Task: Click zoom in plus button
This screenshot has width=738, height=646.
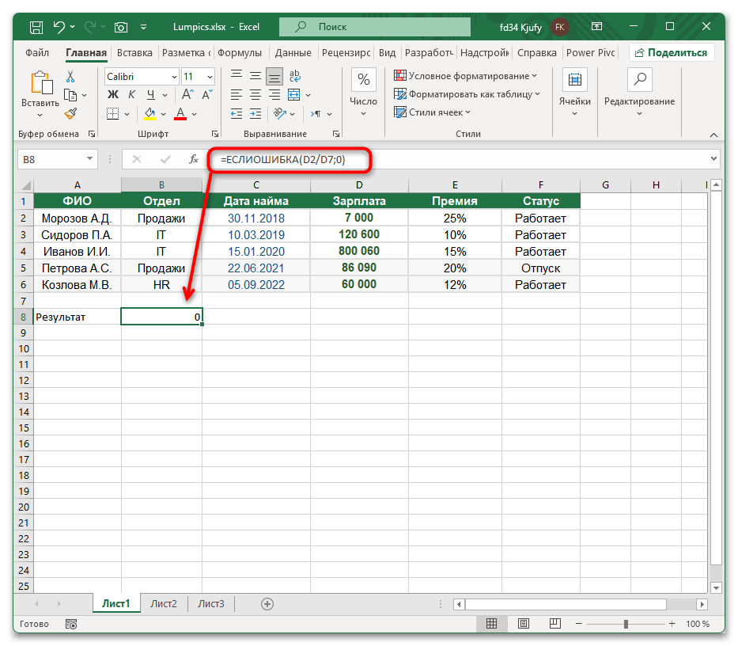Action: (672, 624)
